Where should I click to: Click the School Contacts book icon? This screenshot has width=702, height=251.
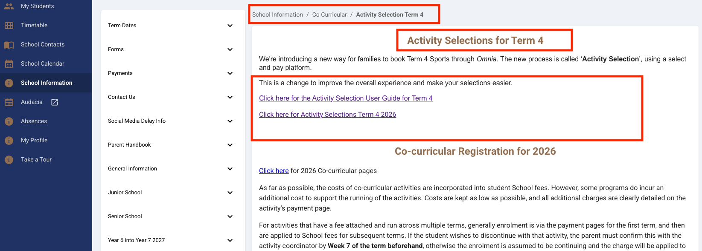(x=9, y=44)
